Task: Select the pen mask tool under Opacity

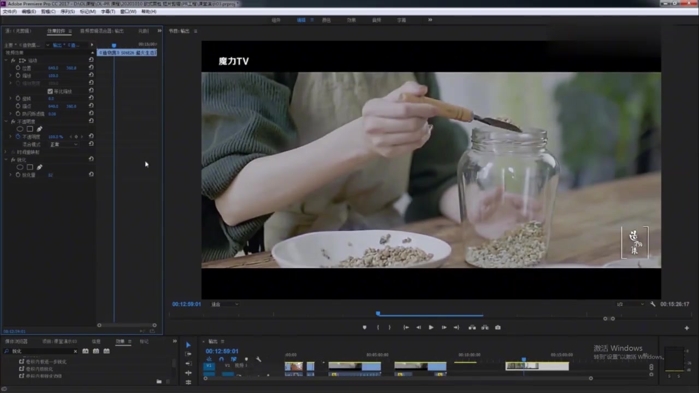Action: click(39, 129)
